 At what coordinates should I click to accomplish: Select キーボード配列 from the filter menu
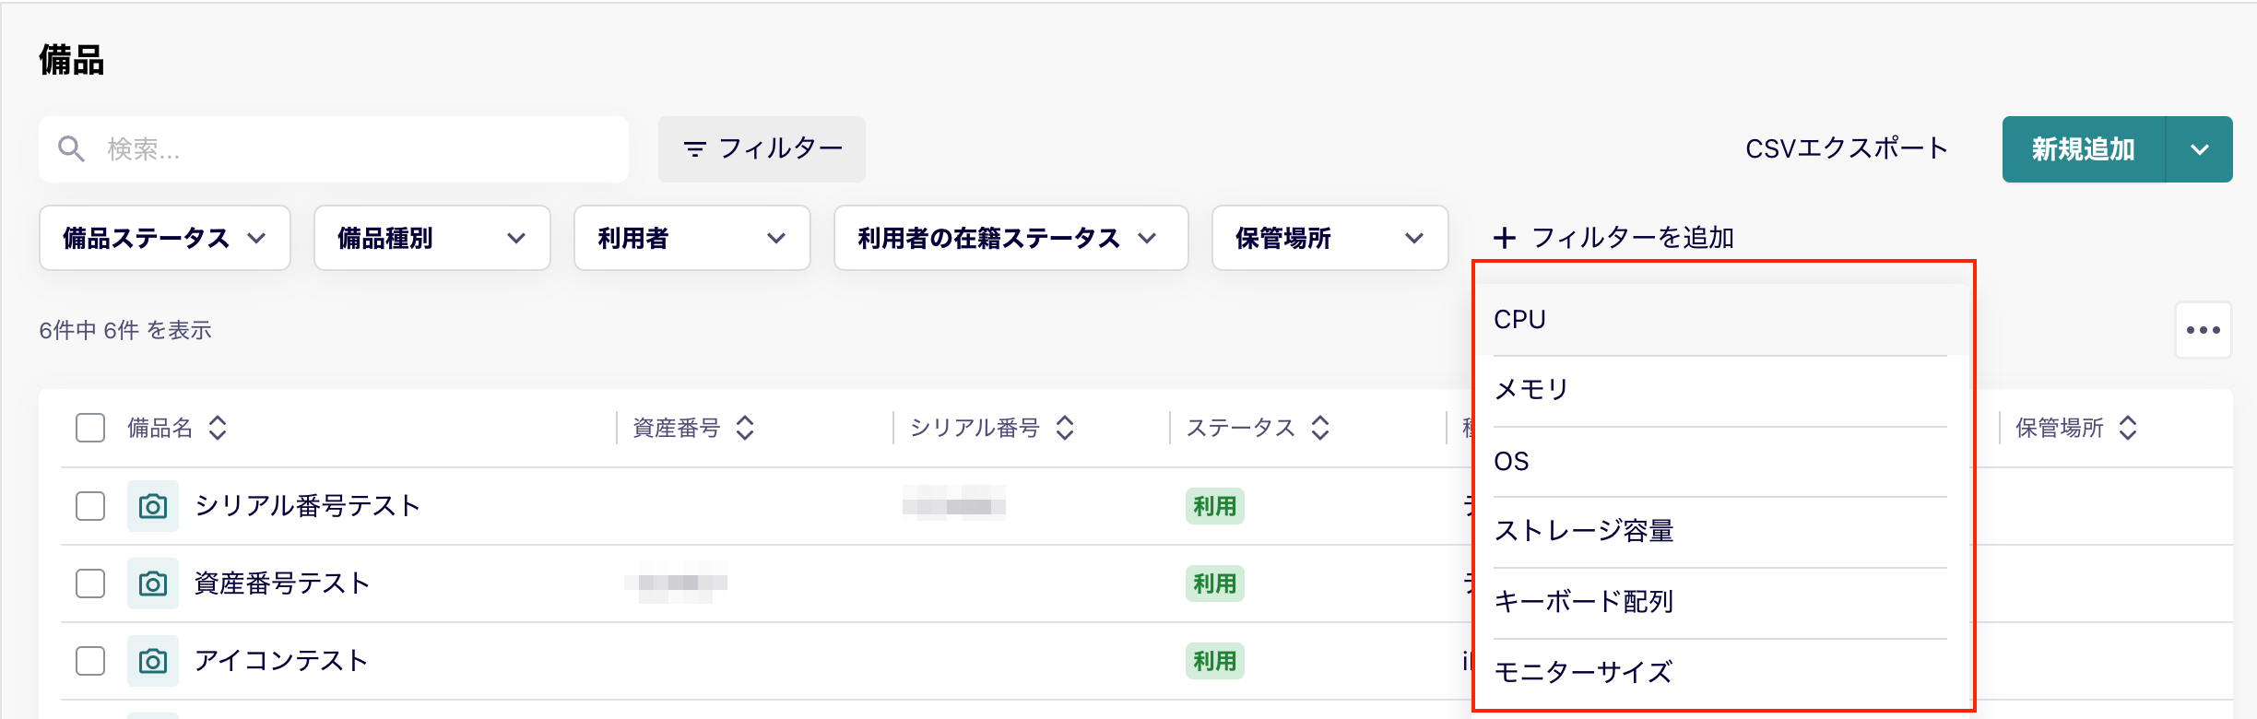coord(1720,602)
